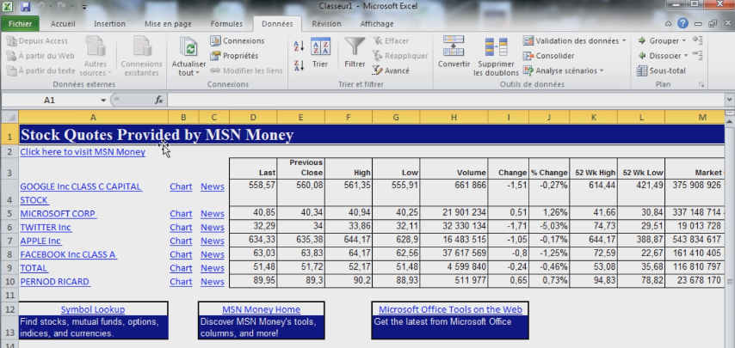Click the hide detail icon beside Dissocier

(697, 56)
